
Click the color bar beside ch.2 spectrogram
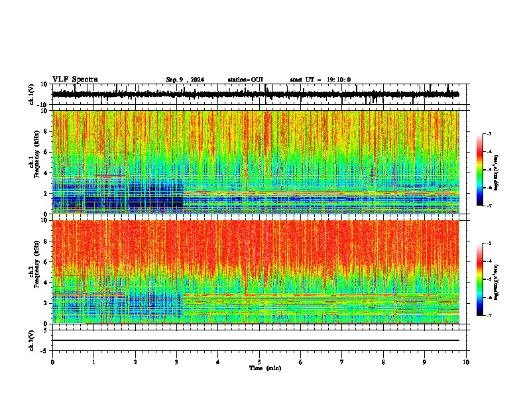[x=480, y=279]
